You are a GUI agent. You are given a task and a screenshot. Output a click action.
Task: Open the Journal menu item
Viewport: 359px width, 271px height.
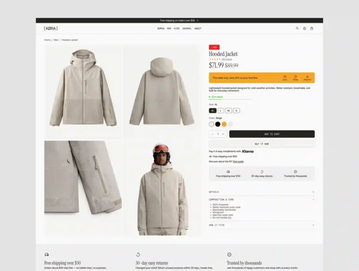click(x=187, y=29)
